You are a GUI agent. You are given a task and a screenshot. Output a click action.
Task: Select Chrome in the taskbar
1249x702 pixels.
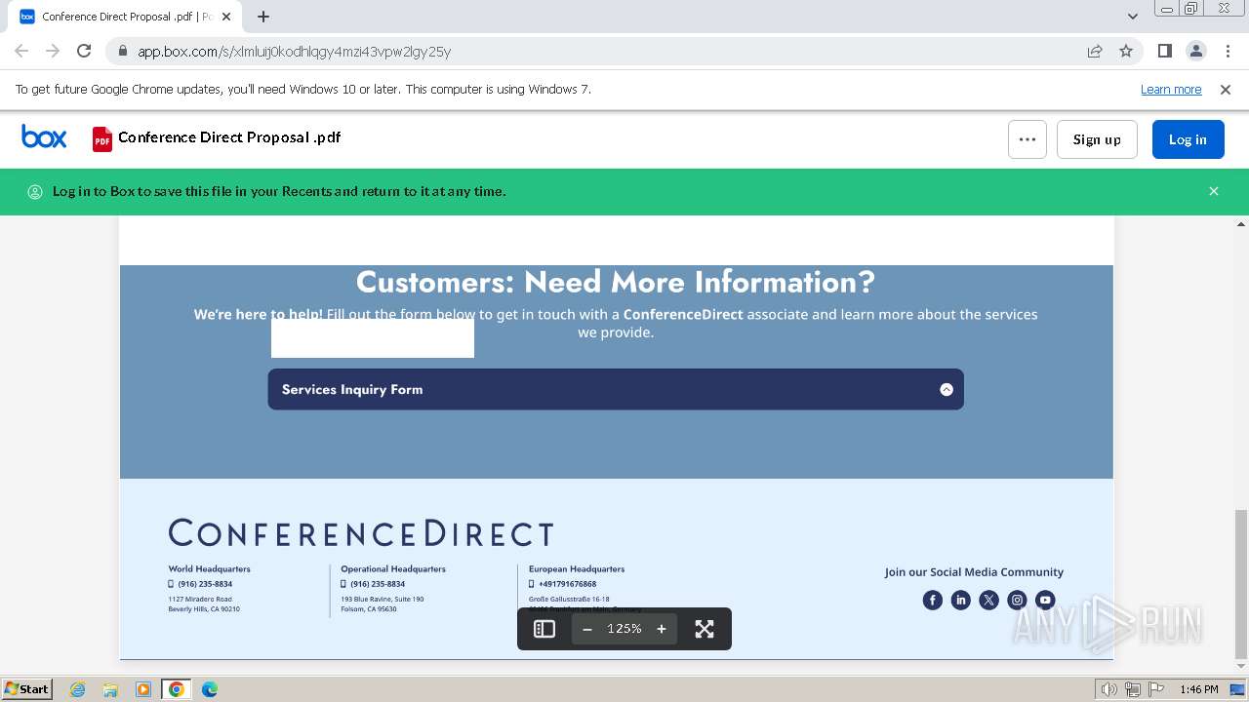(x=177, y=689)
